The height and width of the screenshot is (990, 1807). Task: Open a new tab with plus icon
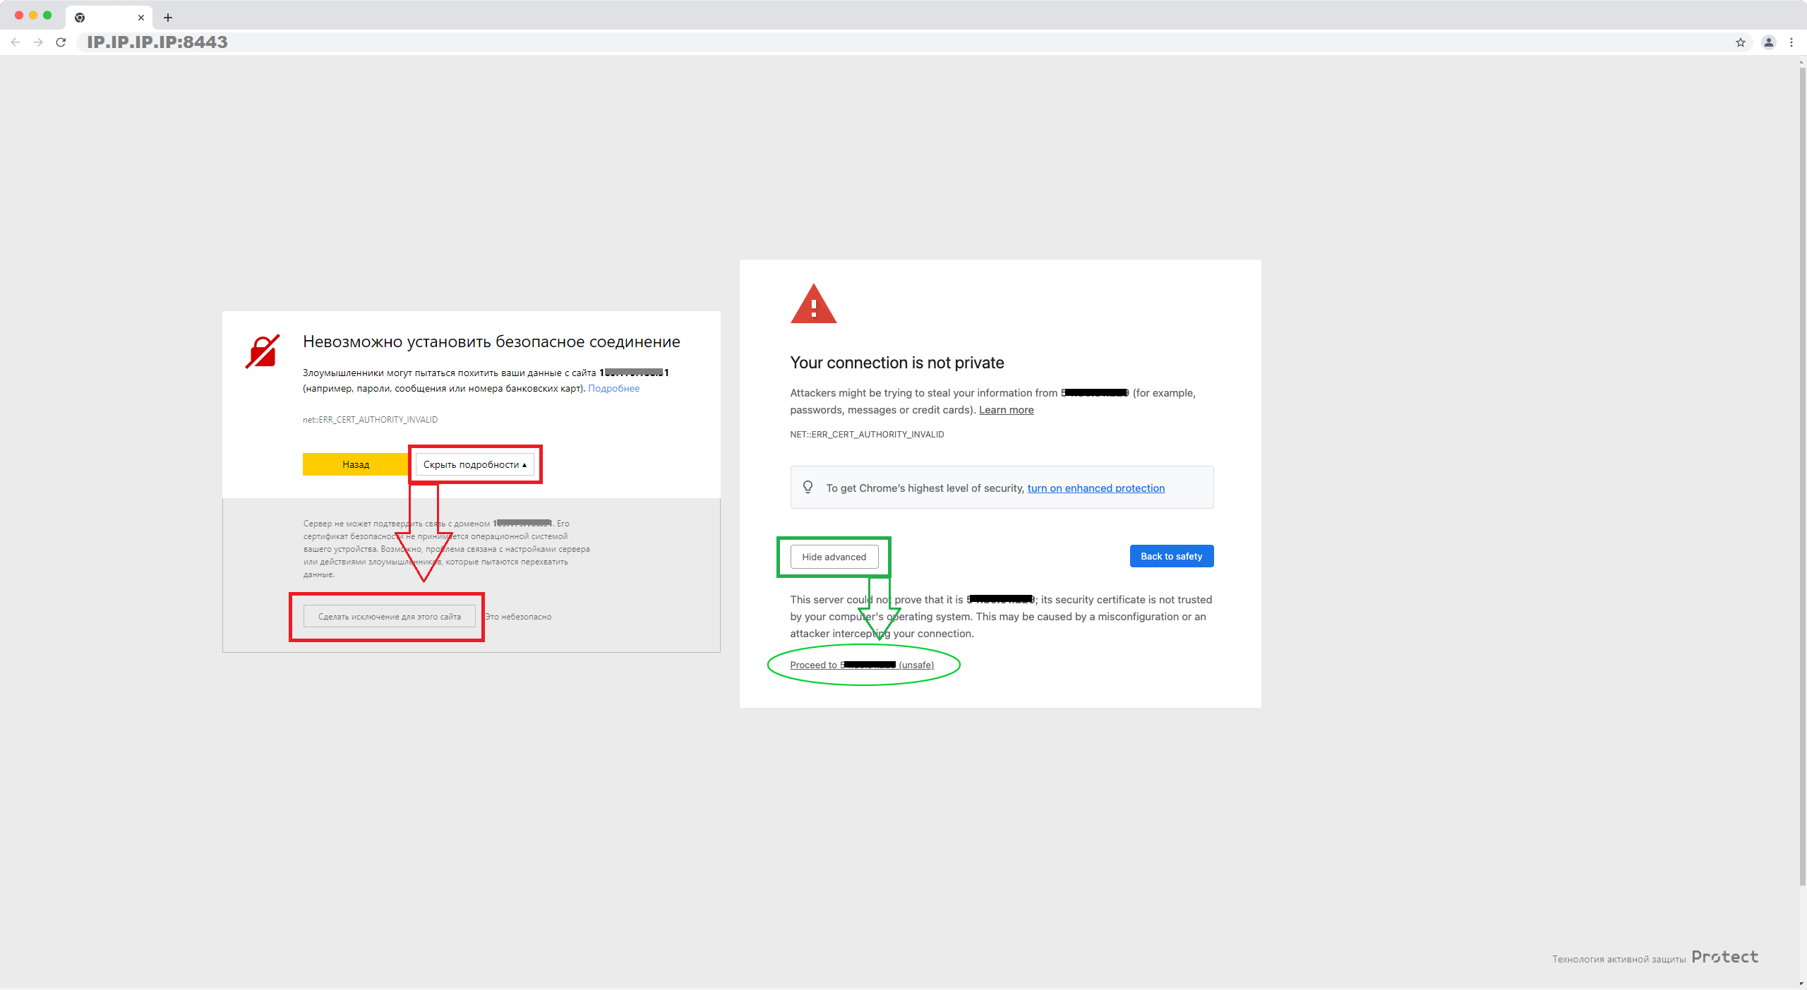pyautogui.click(x=168, y=18)
